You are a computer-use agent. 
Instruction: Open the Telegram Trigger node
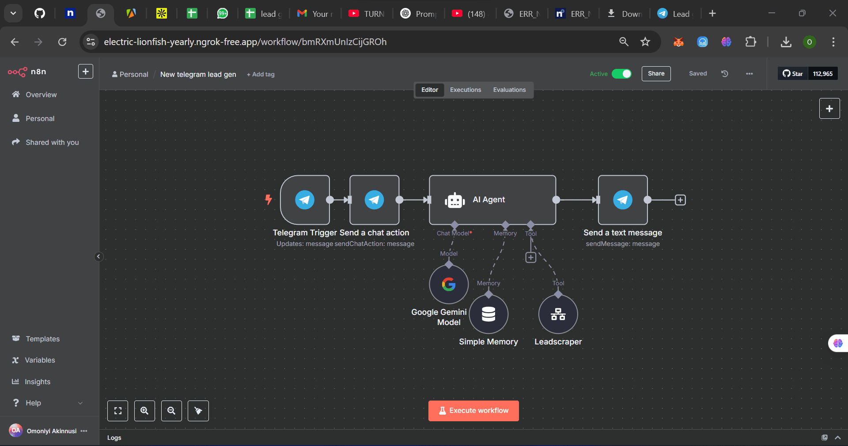(x=305, y=200)
